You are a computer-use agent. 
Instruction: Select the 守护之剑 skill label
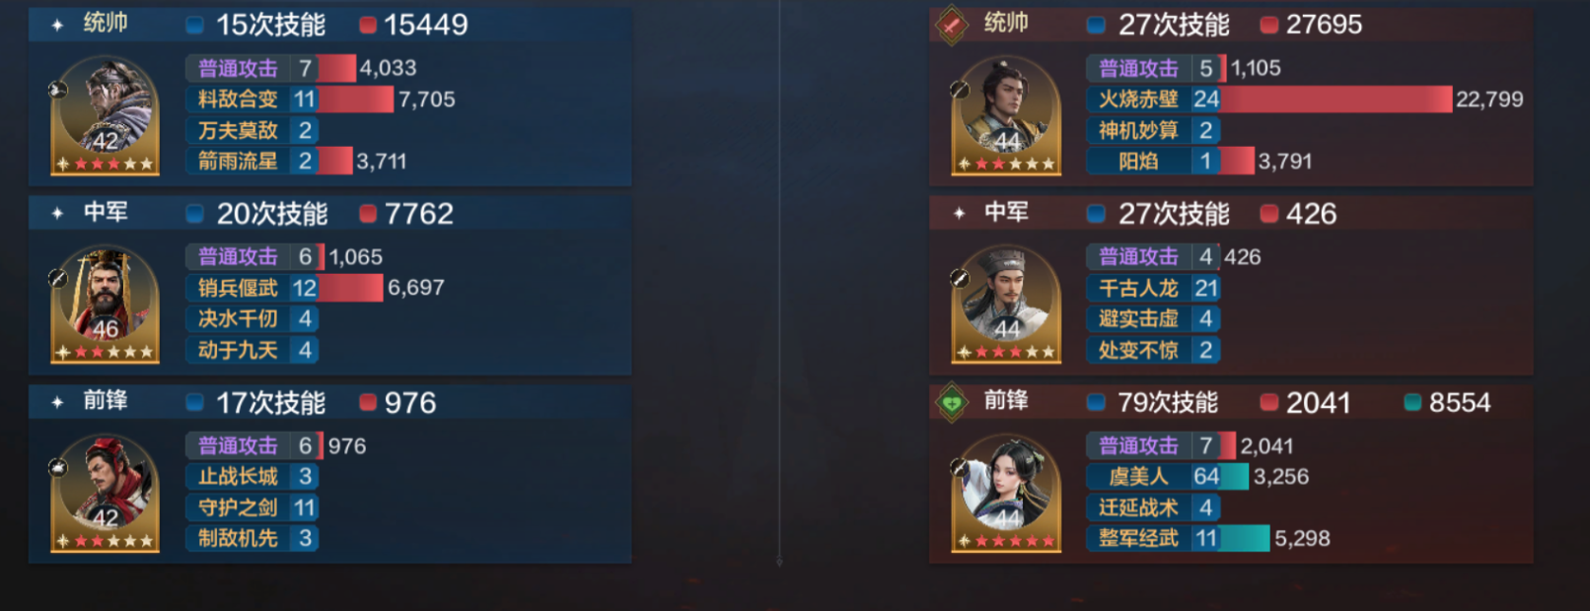pyautogui.click(x=238, y=508)
